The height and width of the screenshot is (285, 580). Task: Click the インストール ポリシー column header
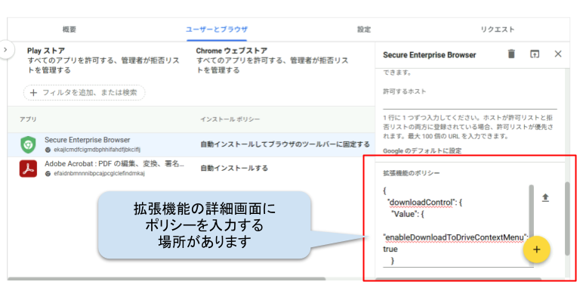click(230, 119)
